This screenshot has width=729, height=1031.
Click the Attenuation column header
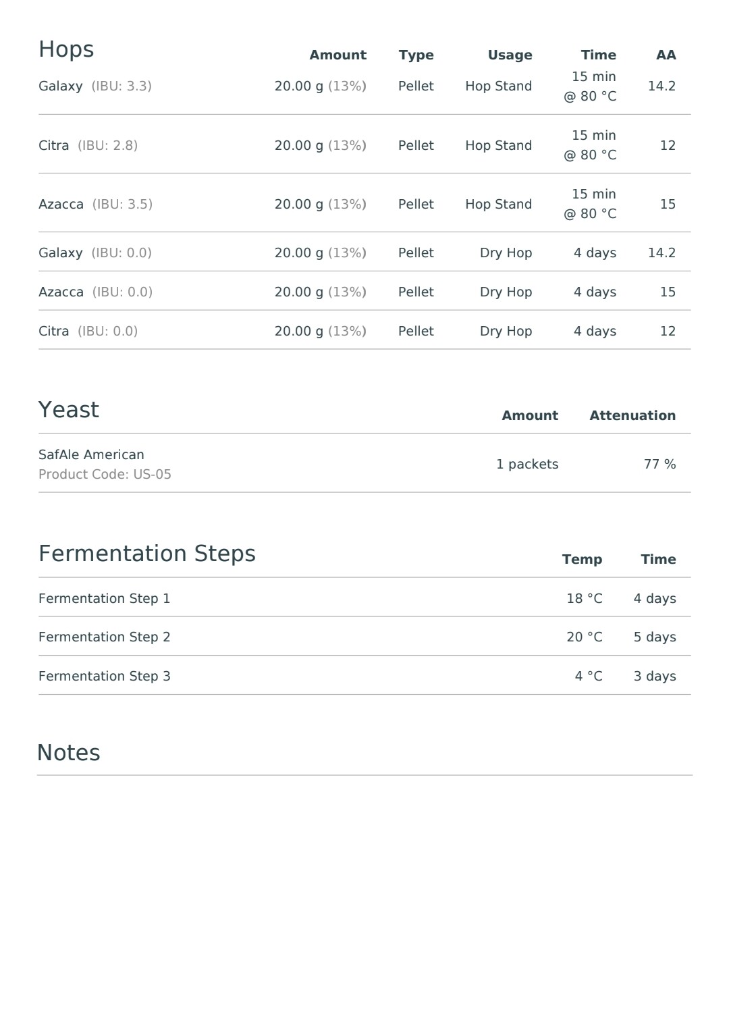(632, 416)
